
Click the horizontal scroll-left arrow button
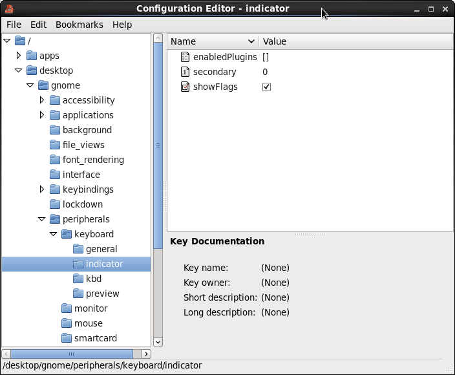point(6,354)
